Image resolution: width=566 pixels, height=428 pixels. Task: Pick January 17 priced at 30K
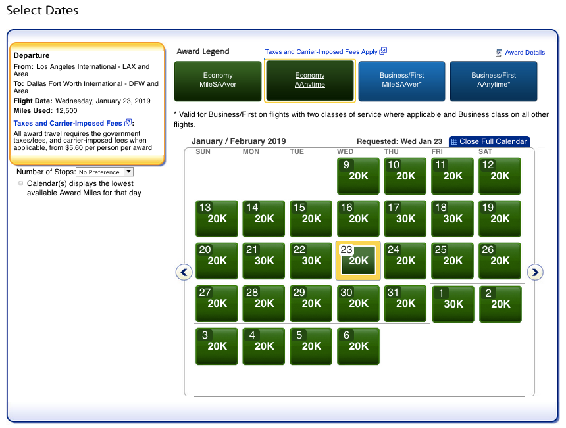click(405, 218)
